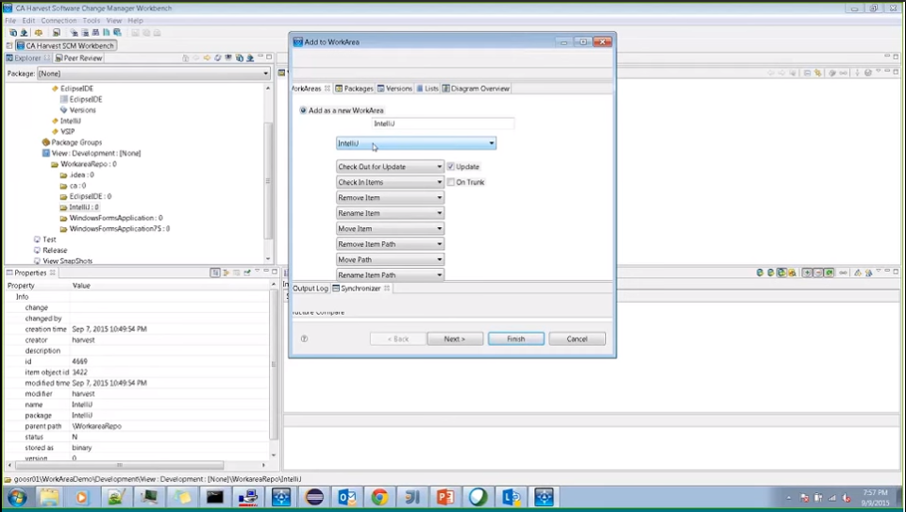Switch to the Diagram Overview tab
The width and height of the screenshot is (906, 512).
coord(476,89)
